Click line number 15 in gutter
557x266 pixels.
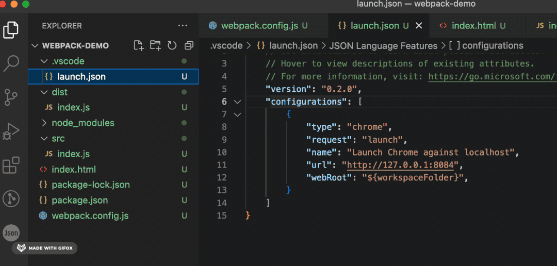(x=222, y=215)
